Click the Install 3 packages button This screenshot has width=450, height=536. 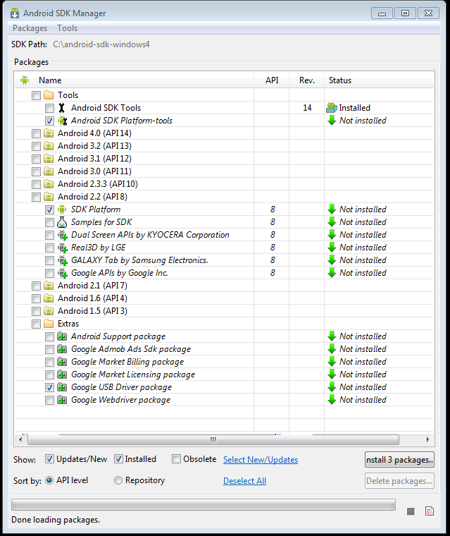(x=399, y=460)
